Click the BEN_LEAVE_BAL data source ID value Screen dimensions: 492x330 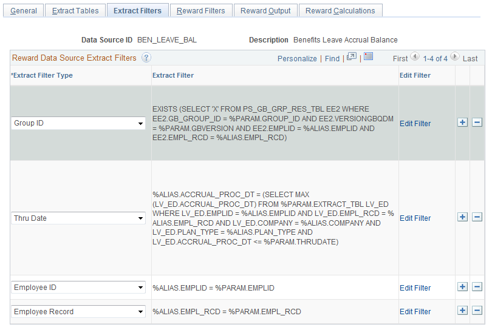coord(167,40)
